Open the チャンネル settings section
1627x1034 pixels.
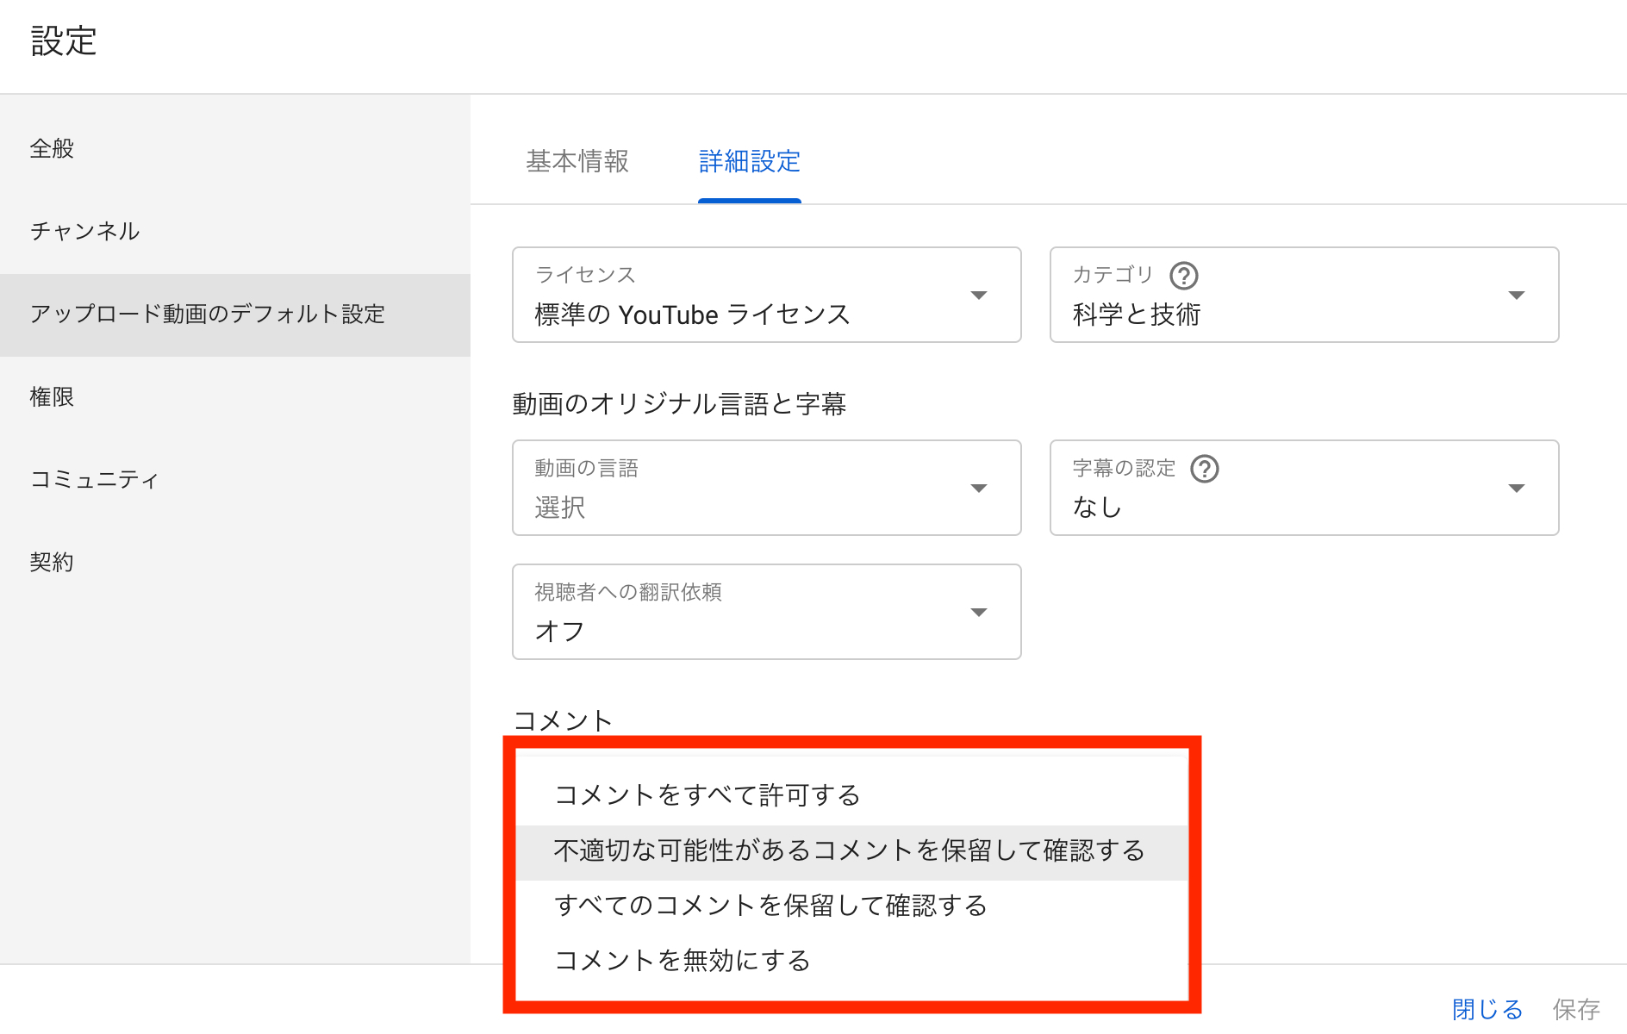point(235,231)
